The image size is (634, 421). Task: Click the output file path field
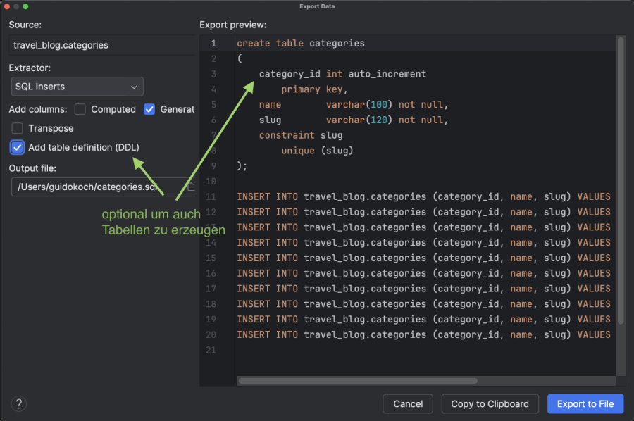point(92,187)
